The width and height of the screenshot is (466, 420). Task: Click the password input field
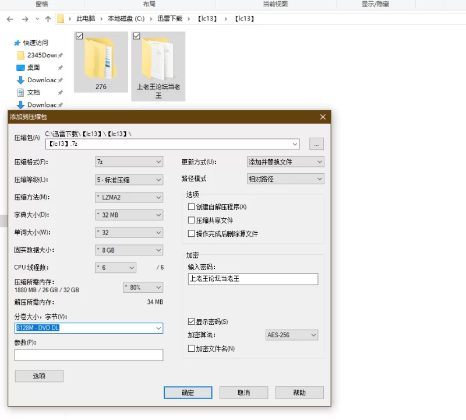click(253, 279)
